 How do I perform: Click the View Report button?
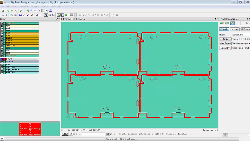[225, 43]
